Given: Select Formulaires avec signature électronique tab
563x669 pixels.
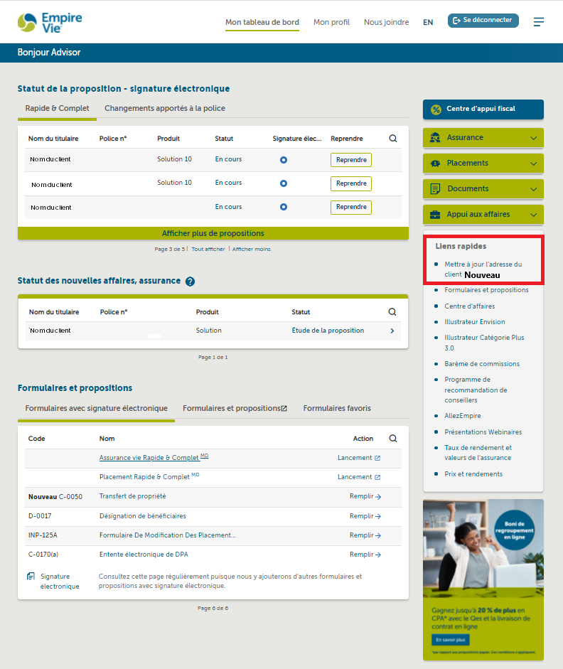Looking at the screenshot, I should [x=97, y=408].
